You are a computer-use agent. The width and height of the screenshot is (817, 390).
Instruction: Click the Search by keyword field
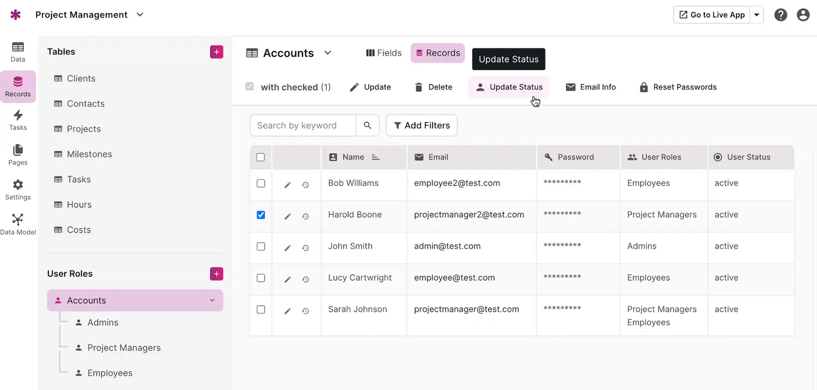(x=303, y=126)
